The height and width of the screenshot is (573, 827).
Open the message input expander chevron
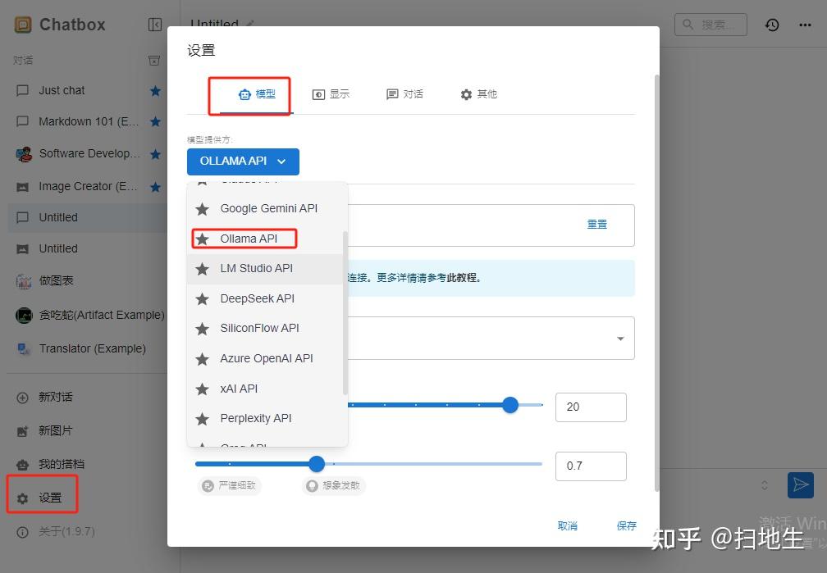point(766,485)
